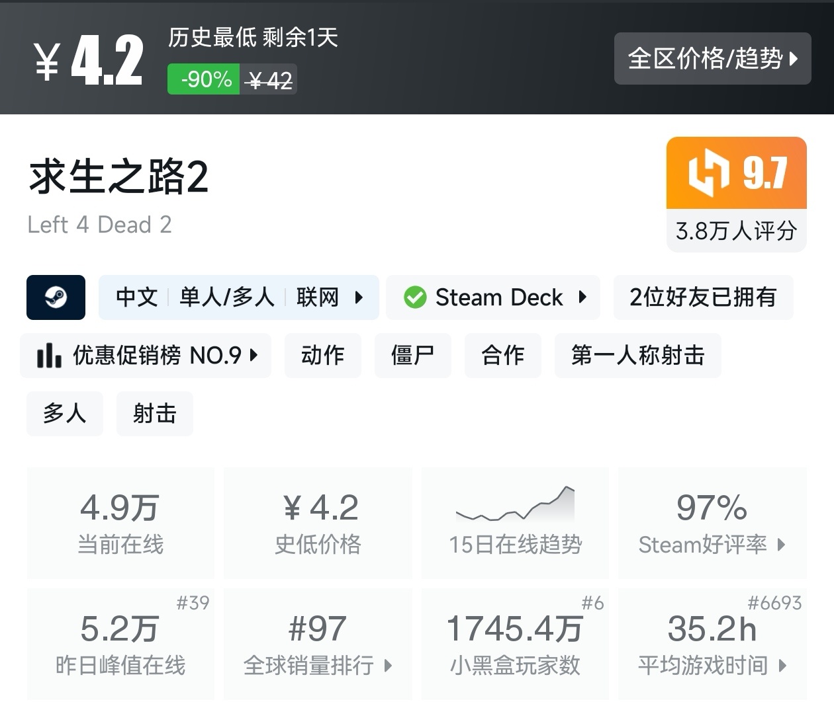Expand 全区价格/趋势 price trends
The image size is (834, 702).
pos(712,58)
